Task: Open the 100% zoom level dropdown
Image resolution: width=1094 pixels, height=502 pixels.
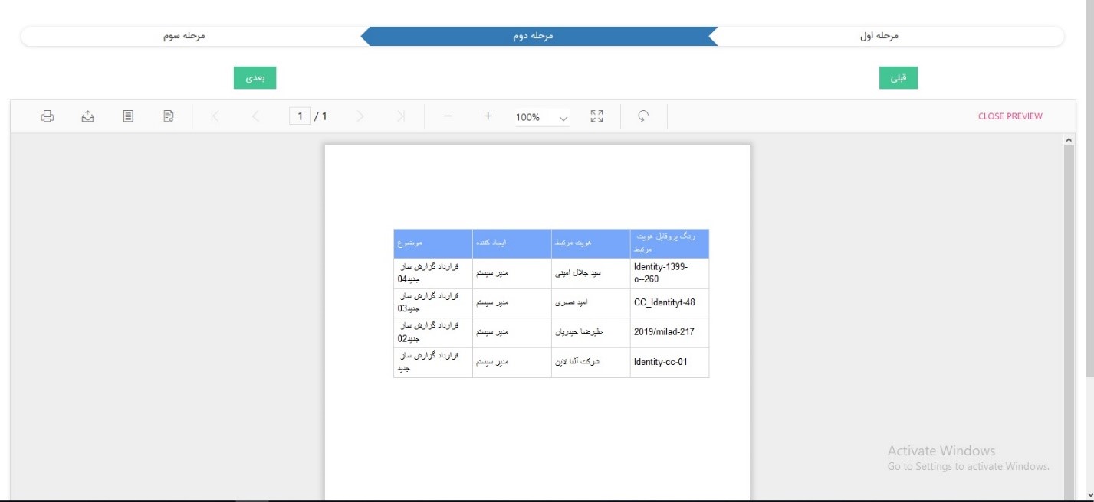Action: click(x=543, y=117)
